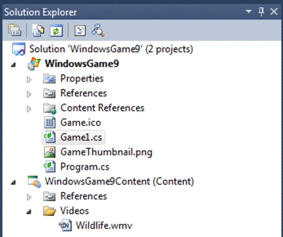
Task: Click the Refresh toolbar icon
Action: tap(57, 30)
